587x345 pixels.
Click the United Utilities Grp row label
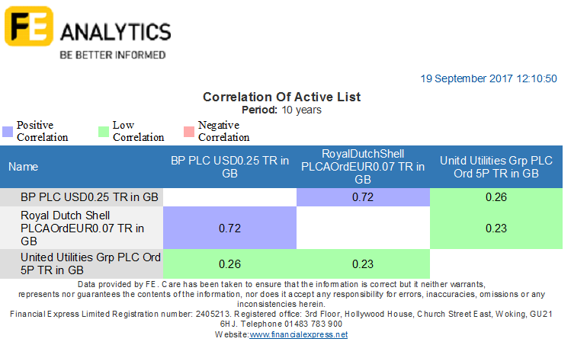click(x=82, y=264)
